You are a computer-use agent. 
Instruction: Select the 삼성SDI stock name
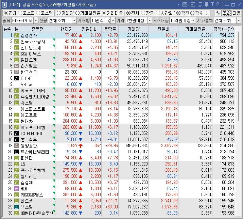[28, 182]
